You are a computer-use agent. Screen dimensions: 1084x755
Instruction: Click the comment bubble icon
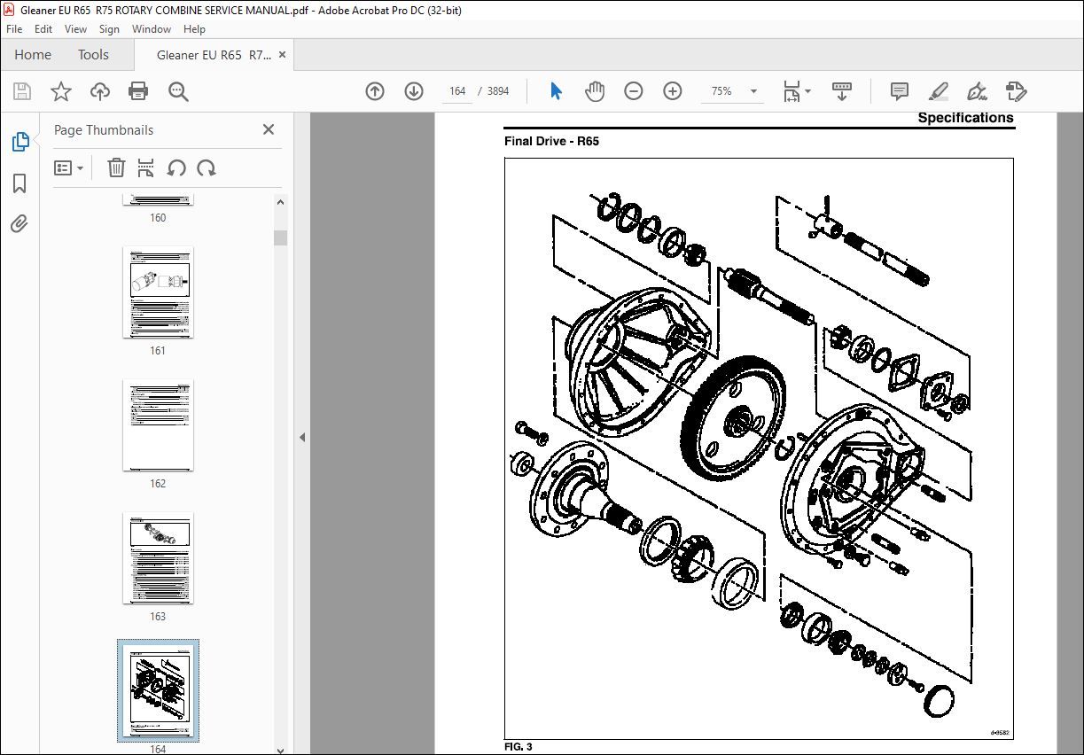click(x=898, y=90)
